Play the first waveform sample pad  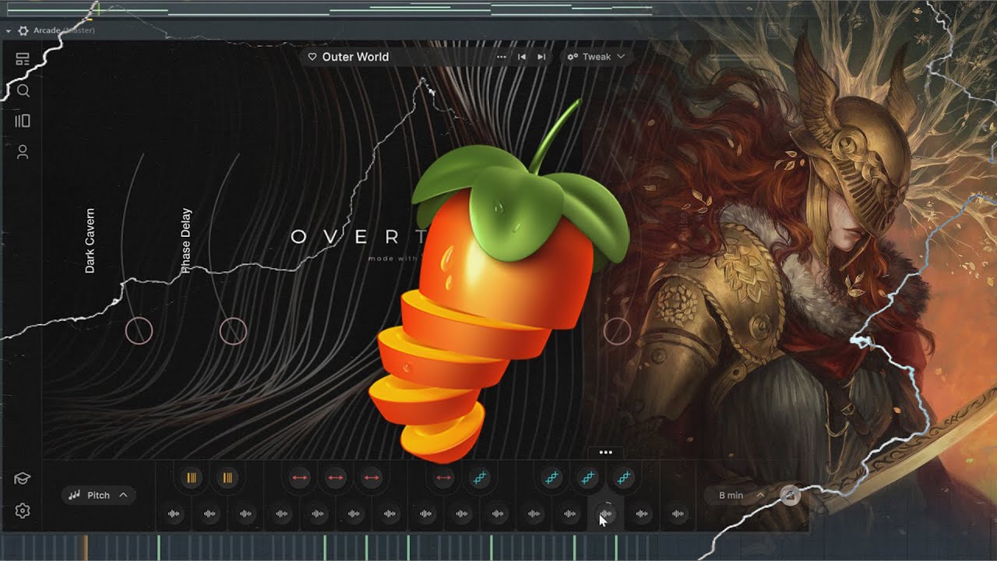click(x=174, y=513)
